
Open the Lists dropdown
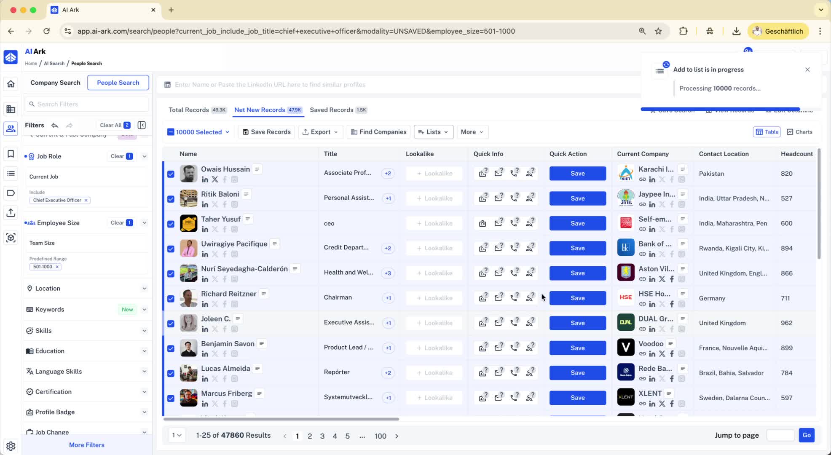click(x=433, y=132)
